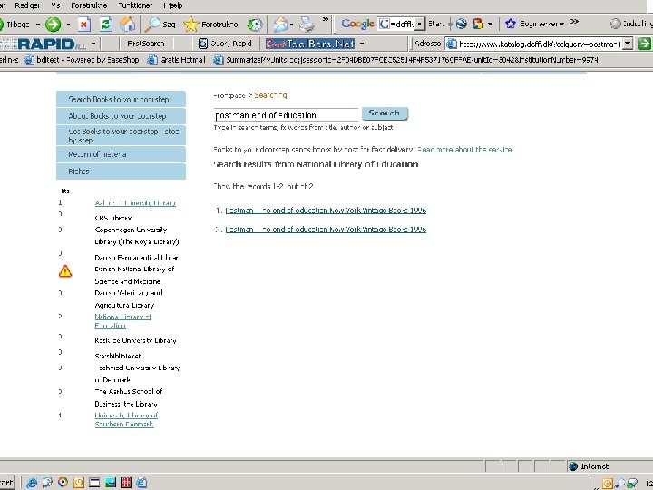The image size is (653, 490).
Task: Open the Funktioner menu
Action: 135,5
